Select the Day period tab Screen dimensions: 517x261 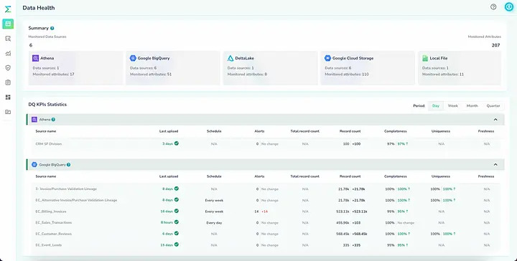click(x=436, y=106)
